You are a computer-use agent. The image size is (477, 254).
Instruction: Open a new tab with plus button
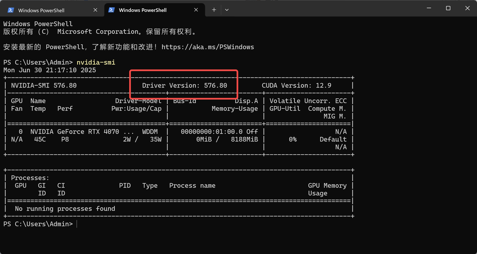[214, 10]
